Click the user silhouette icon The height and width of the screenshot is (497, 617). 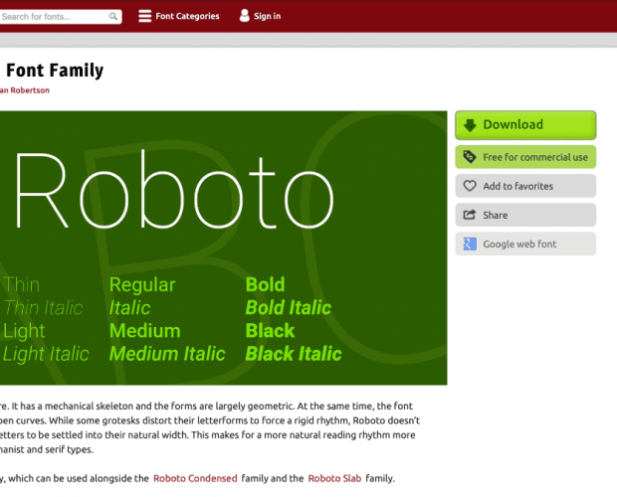point(245,16)
